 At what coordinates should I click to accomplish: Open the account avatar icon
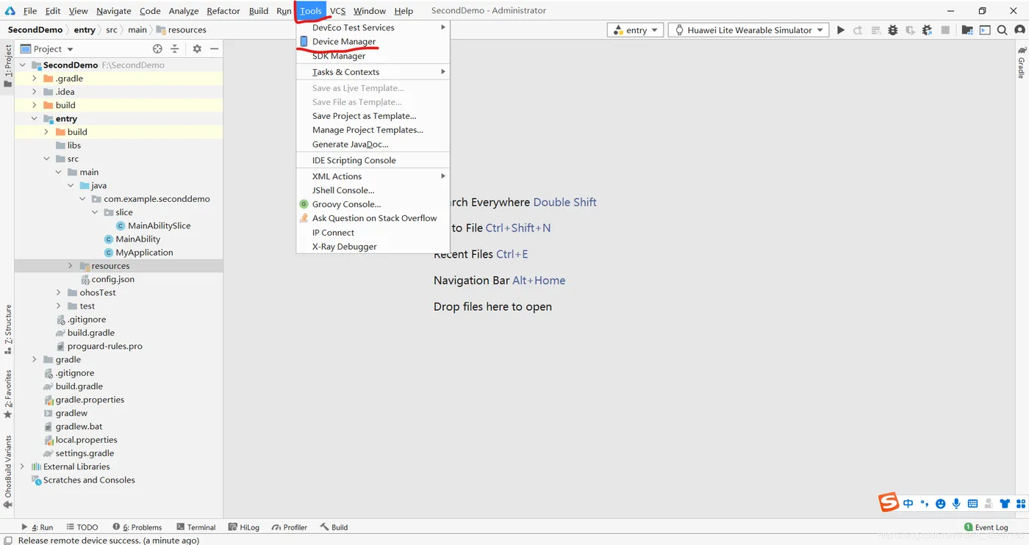1019,30
